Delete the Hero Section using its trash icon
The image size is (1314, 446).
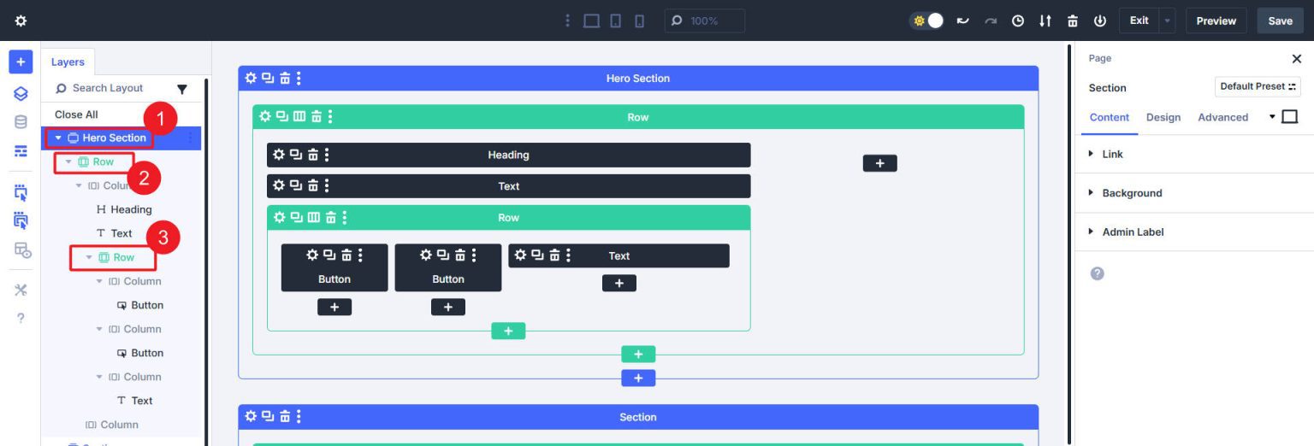[285, 78]
